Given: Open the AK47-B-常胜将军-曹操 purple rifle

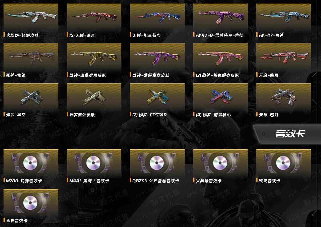Looking at the screenshot, I should pos(221,17).
